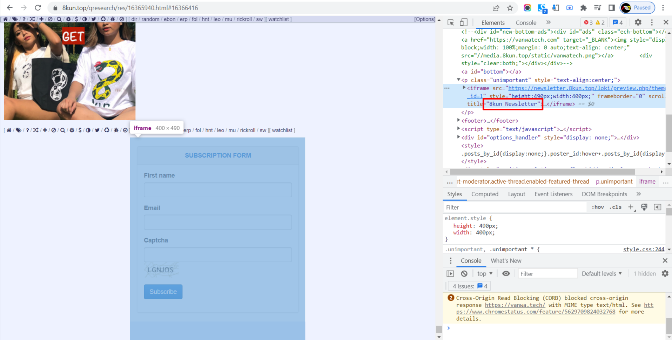Switch to DevTools main Console tab

pyautogui.click(x=526, y=23)
